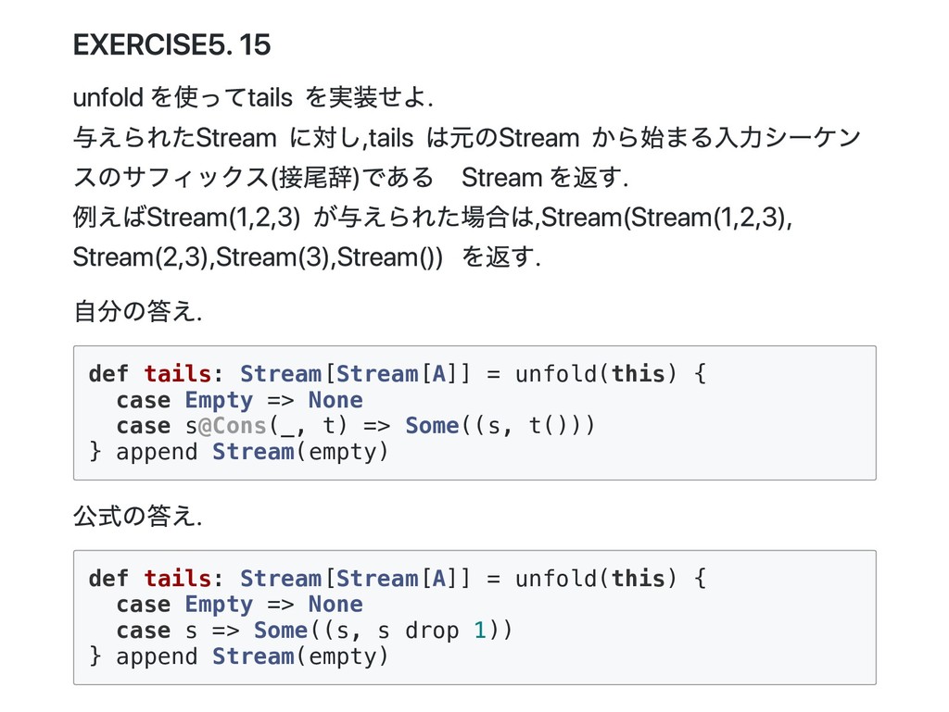Click "None" in the second code block
The height and width of the screenshot is (712, 949).
[335, 605]
